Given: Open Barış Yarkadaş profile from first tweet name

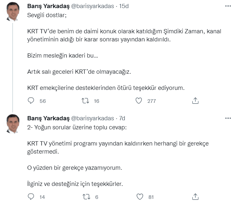Looking at the screenshot, I should pyautogui.click(x=47, y=6).
